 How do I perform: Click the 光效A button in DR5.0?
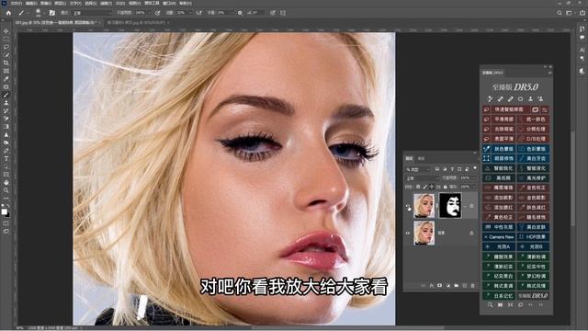pos(499,246)
